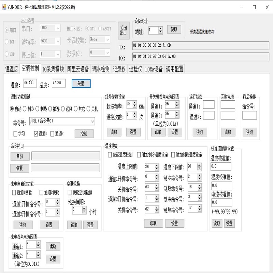Click 设置 in 开关机参考电流阀值
The height and width of the screenshot is (273, 273).
click(x=175, y=132)
